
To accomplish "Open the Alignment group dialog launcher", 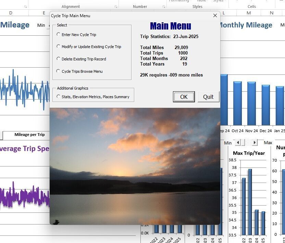I will tap(115, 7).
